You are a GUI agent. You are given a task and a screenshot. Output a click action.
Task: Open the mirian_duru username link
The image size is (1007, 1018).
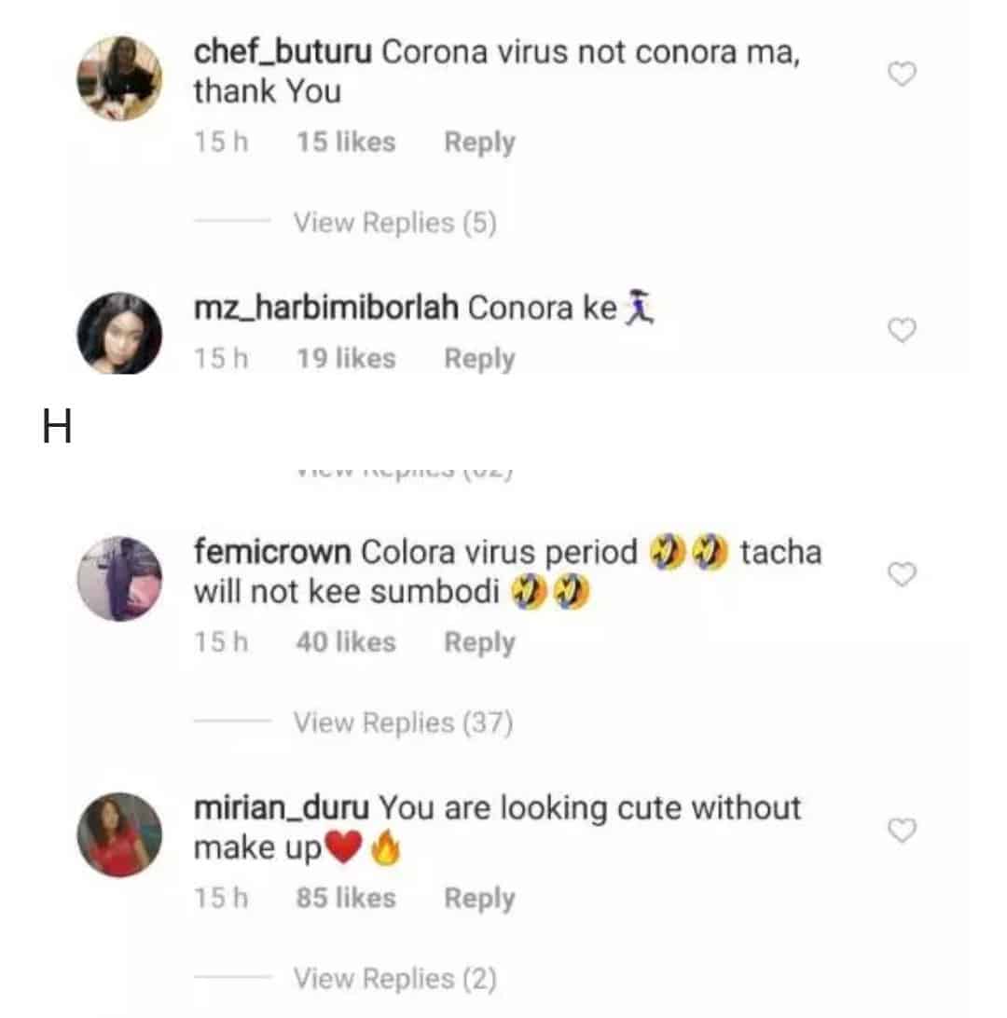point(282,808)
